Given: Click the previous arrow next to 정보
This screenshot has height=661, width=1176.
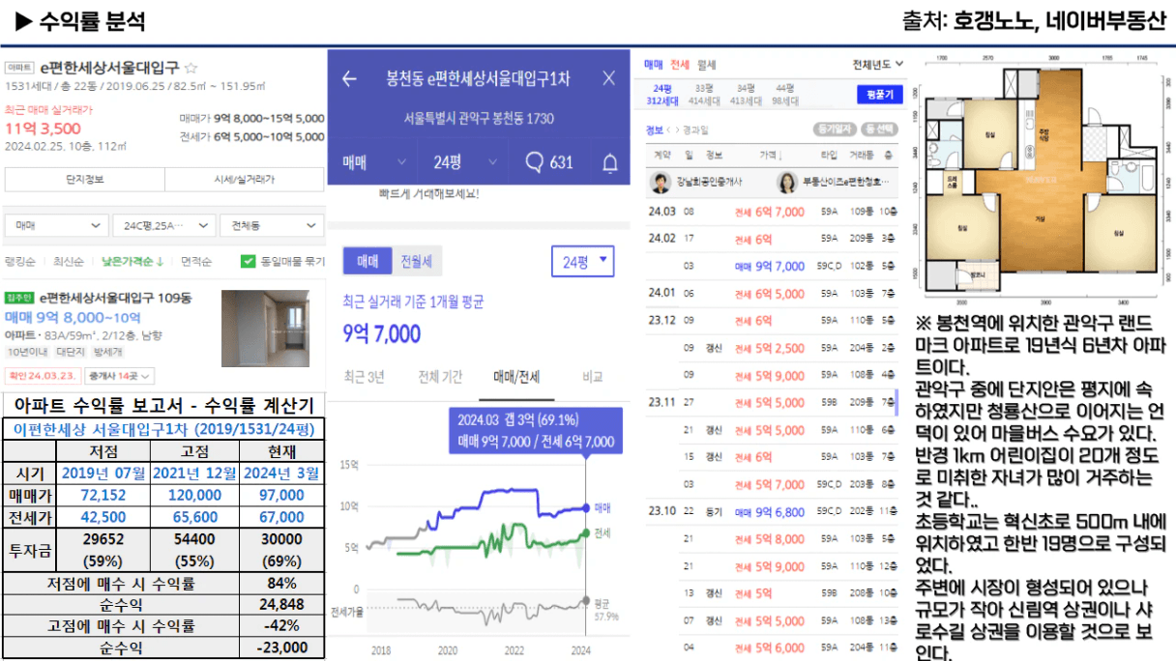Looking at the screenshot, I should (670, 129).
